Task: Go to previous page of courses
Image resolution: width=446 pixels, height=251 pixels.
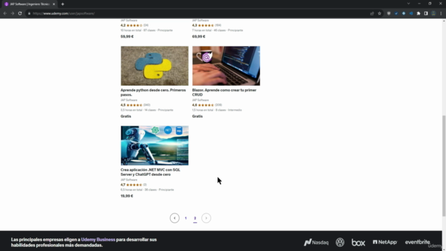Action: [x=175, y=218]
